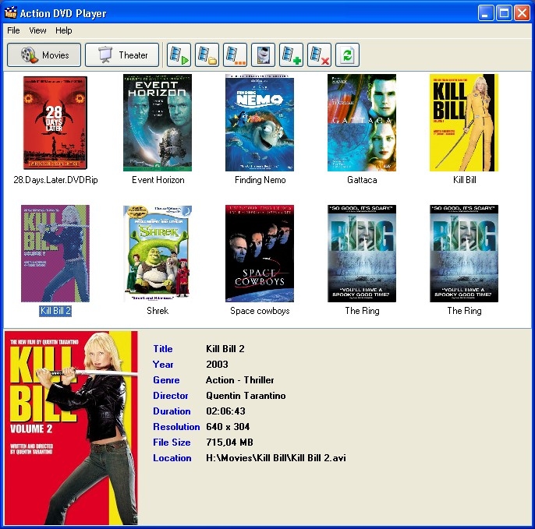Switch to the Theater view
Screen dimensions: 535x529
122,55
